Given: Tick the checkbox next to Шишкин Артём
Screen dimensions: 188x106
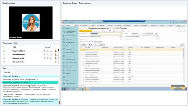Looking at the screenshot, I should [4, 58].
